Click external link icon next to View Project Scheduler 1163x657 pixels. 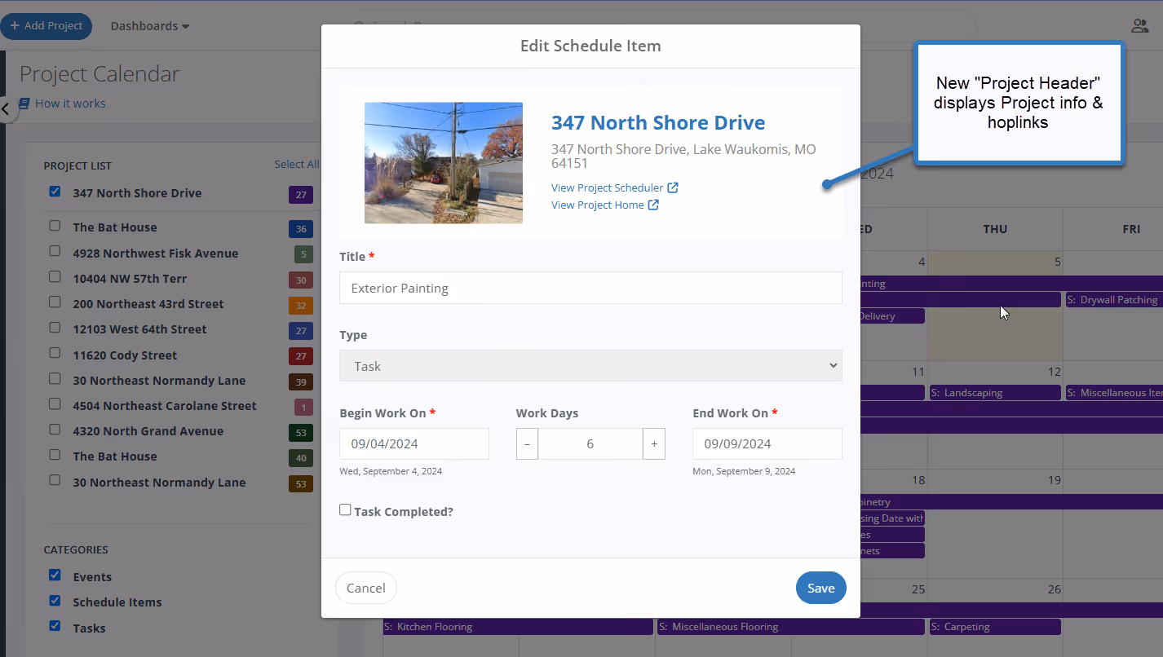pyautogui.click(x=673, y=187)
